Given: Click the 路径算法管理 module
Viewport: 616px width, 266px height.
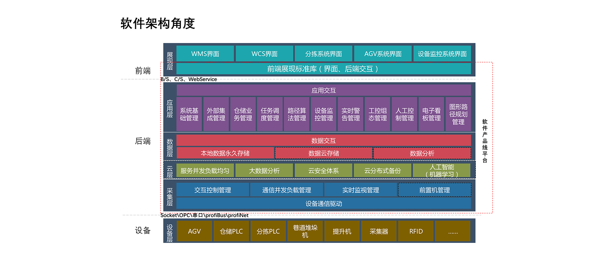Looking at the screenshot, I should [x=297, y=114].
